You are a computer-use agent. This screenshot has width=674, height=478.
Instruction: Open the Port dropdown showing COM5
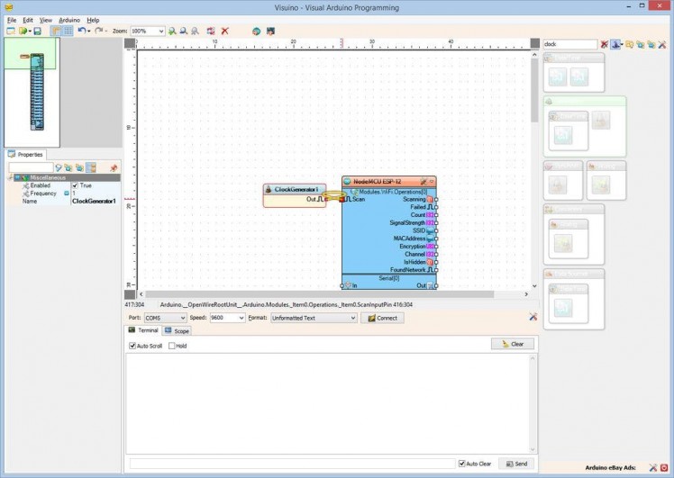(165, 318)
